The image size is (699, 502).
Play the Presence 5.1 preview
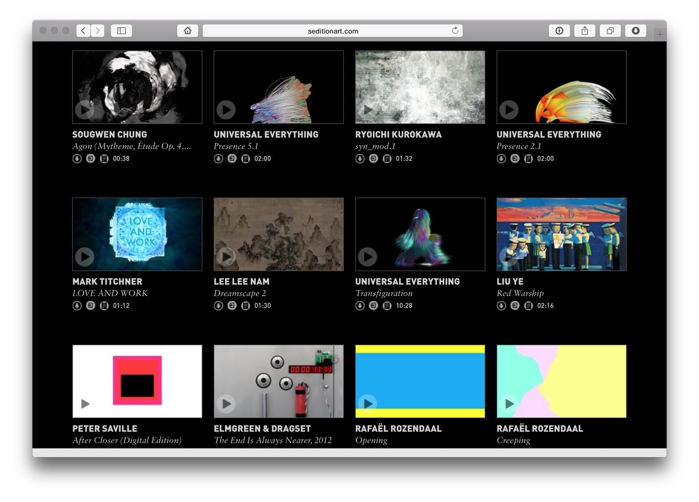click(226, 110)
